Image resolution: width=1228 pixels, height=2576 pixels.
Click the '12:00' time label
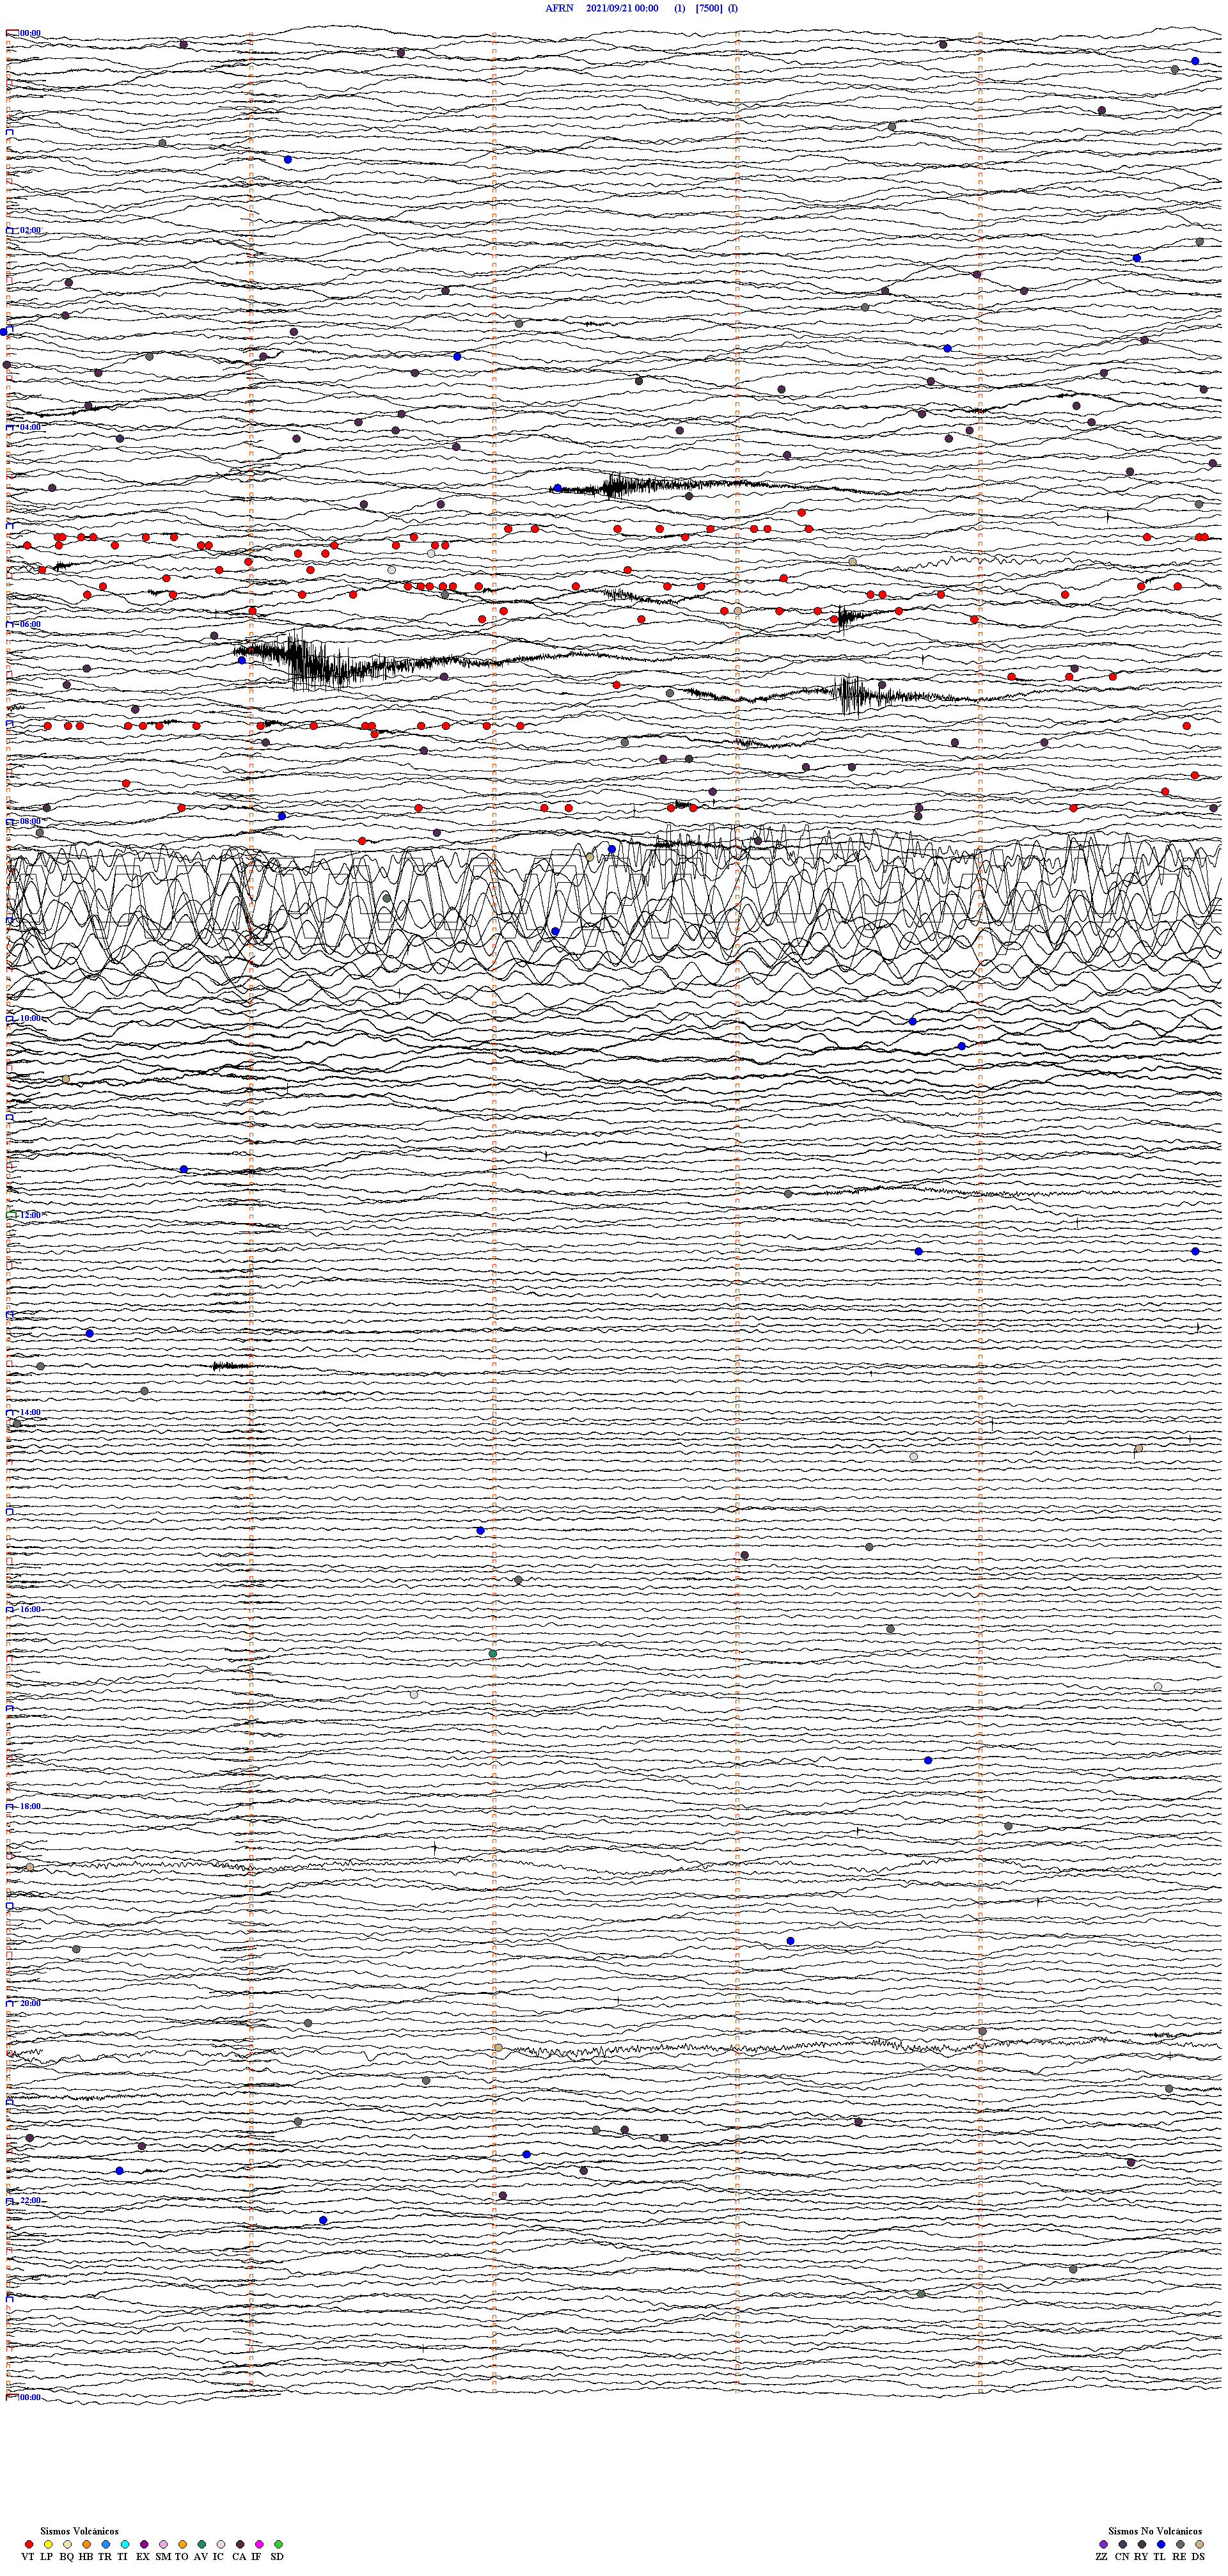pos(30,1215)
